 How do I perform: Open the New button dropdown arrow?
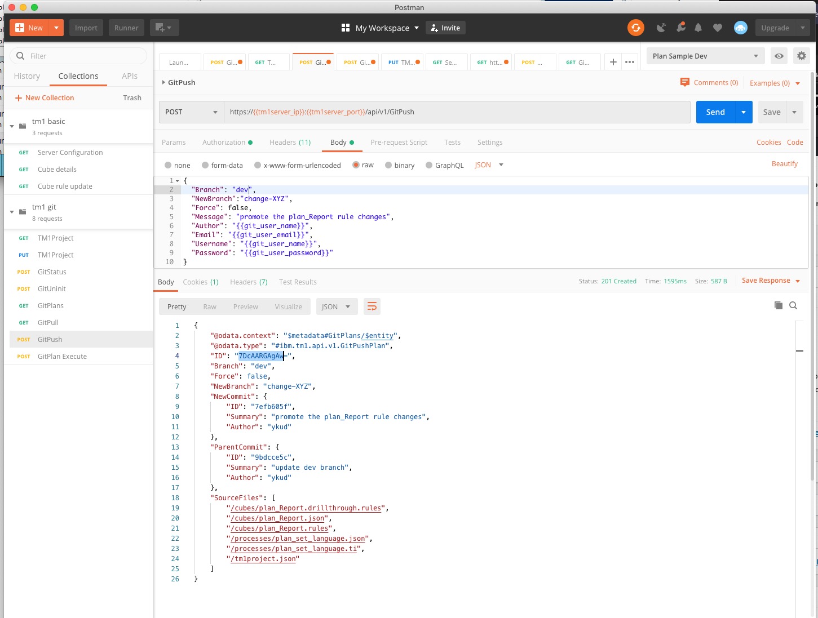[56, 28]
